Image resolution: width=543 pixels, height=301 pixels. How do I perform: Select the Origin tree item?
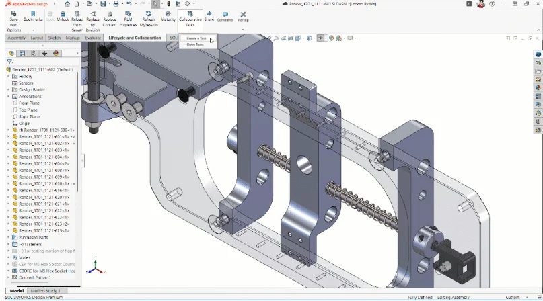tap(24, 124)
